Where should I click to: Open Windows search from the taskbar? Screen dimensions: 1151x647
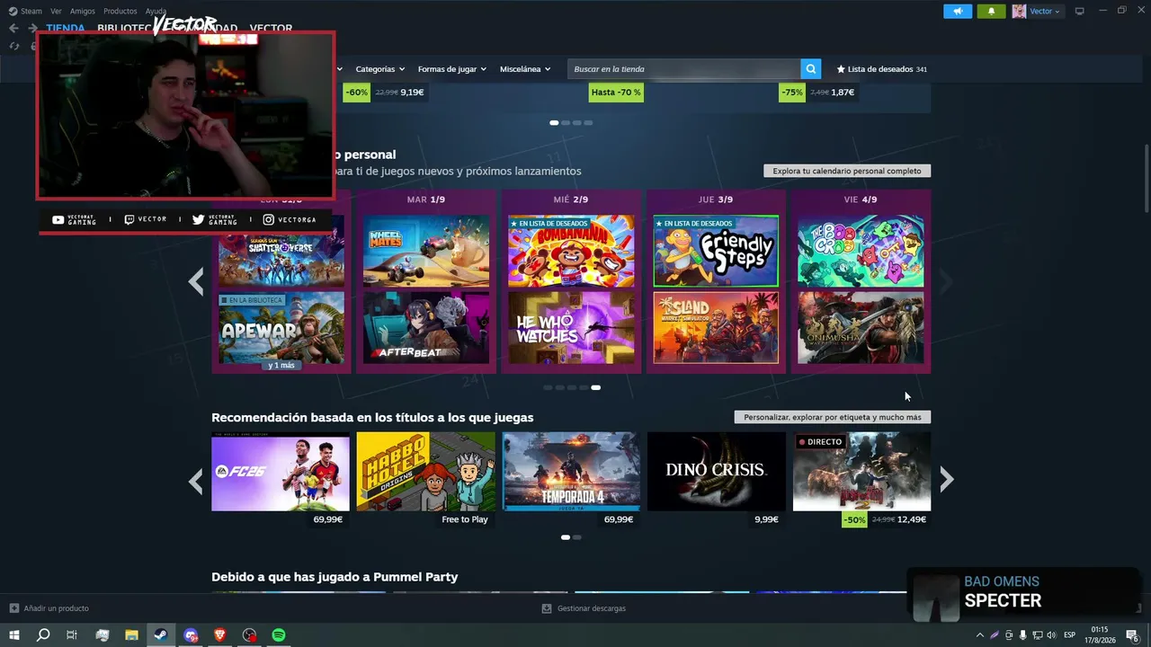click(42, 635)
